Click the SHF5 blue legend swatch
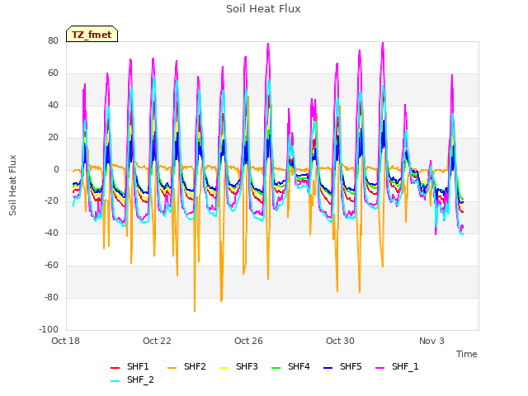528x396 pixels. click(x=328, y=368)
